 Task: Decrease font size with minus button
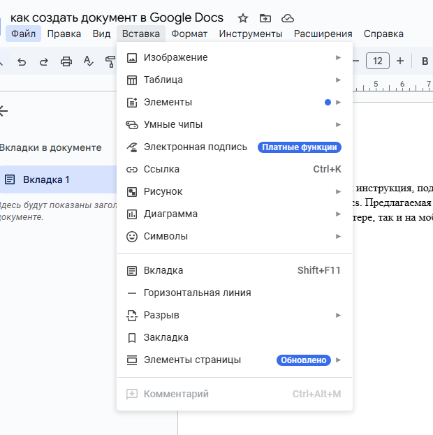click(356, 61)
